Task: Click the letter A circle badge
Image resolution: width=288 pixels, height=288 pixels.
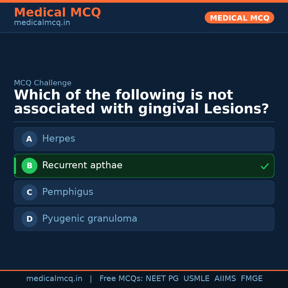Action: 29,139
